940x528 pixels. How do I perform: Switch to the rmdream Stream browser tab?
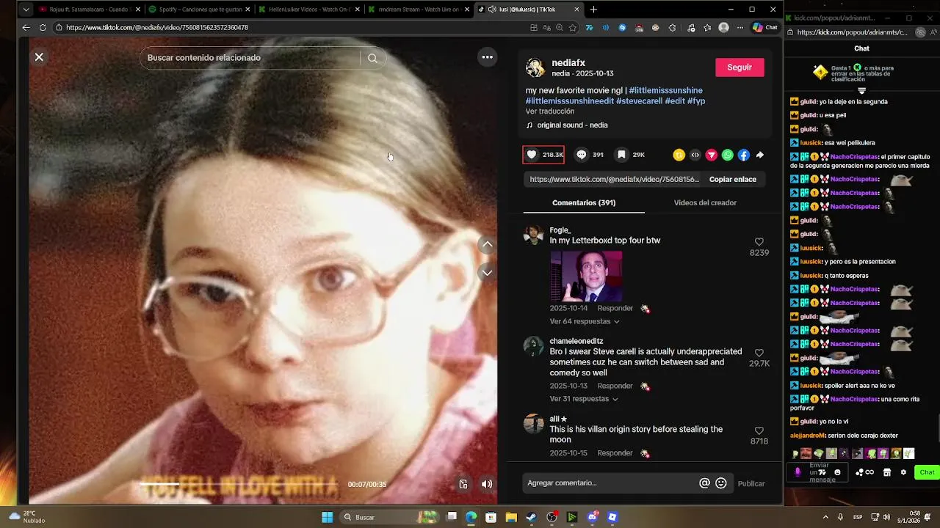tap(419, 10)
